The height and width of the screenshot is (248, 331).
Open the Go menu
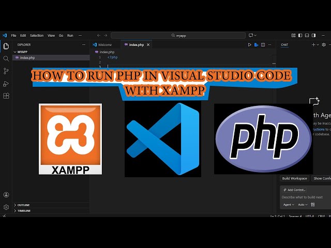pyautogui.click(x=61, y=36)
